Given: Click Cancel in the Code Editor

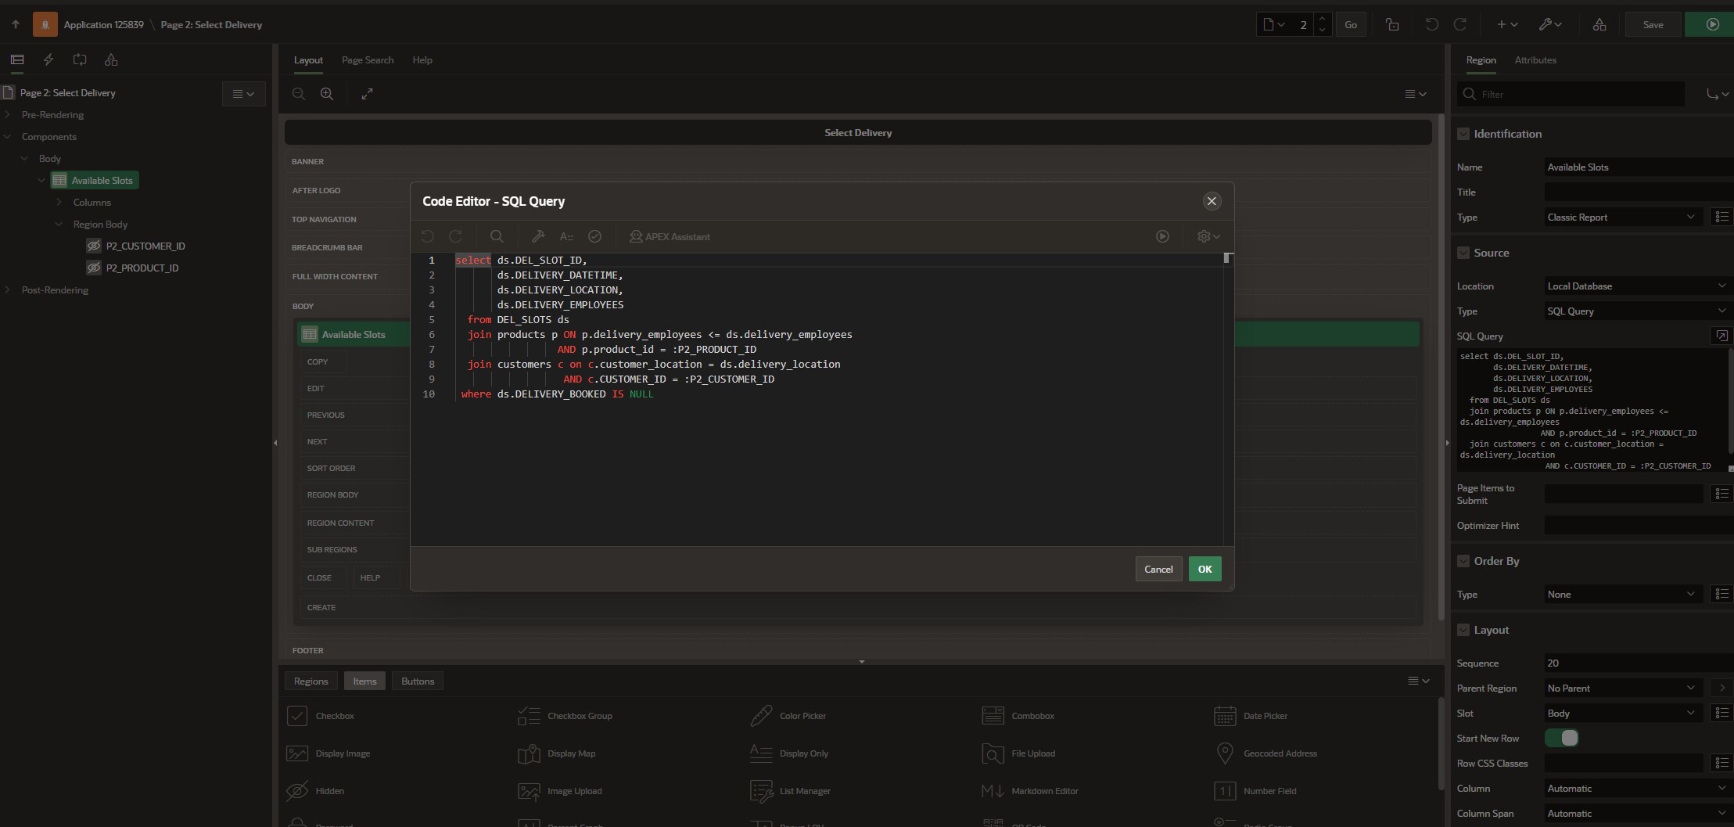Looking at the screenshot, I should pyautogui.click(x=1158, y=569).
